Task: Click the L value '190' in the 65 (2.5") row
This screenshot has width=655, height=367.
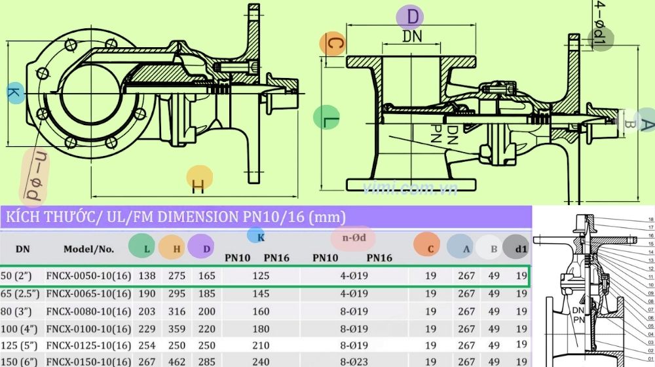Action: (147, 294)
